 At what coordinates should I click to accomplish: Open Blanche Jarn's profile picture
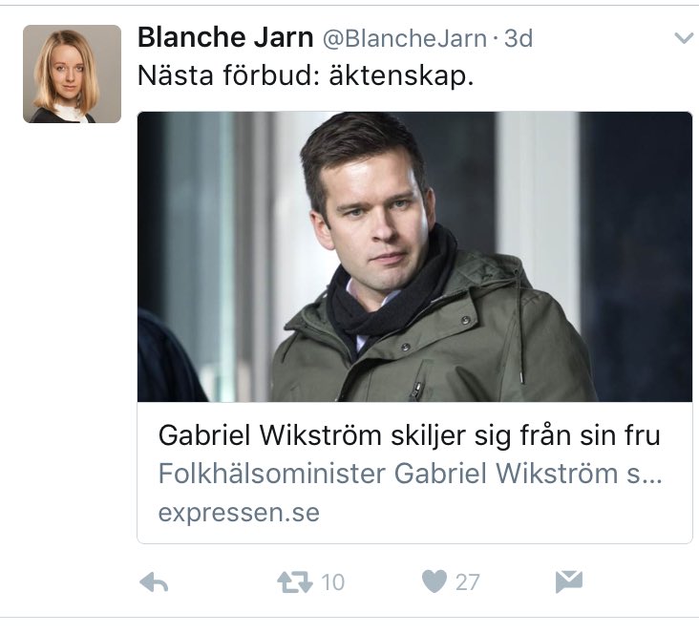click(x=72, y=74)
